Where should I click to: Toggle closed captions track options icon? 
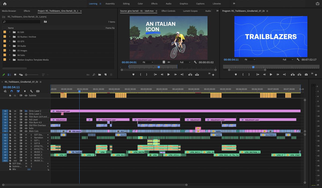coord(38,91)
